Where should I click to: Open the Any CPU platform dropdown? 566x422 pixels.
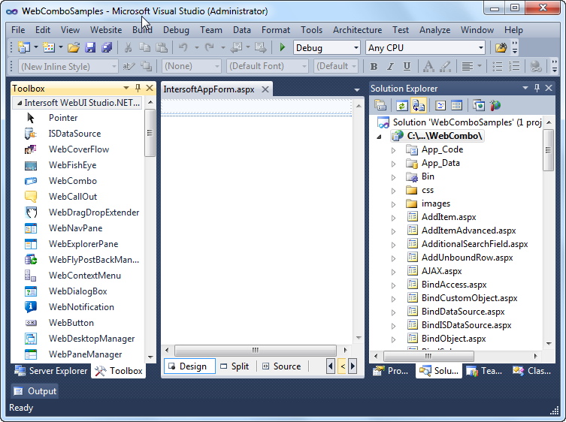point(425,48)
